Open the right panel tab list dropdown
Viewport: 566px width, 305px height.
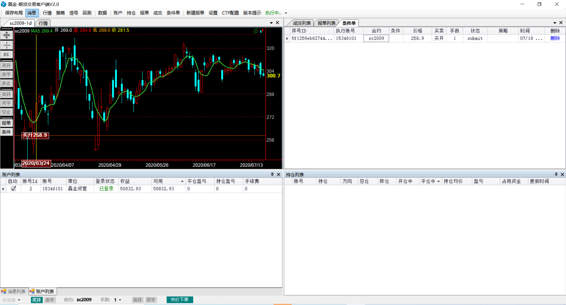coord(555,23)
